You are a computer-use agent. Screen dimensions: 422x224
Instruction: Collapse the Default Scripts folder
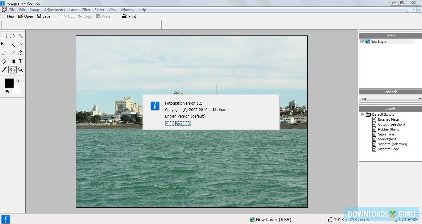point(363,114)
